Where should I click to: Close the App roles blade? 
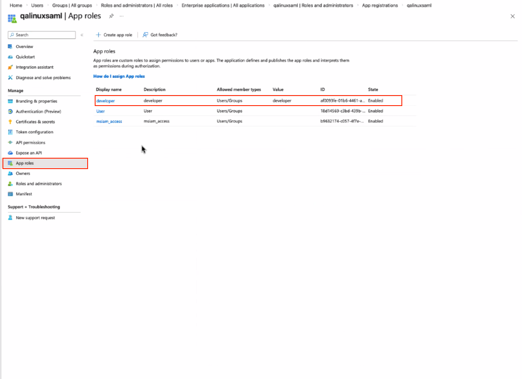[x=512, y=16]
